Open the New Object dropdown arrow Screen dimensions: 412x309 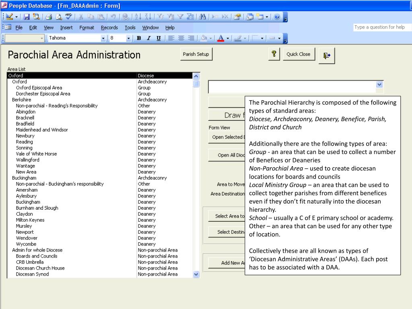click(267, 17)
